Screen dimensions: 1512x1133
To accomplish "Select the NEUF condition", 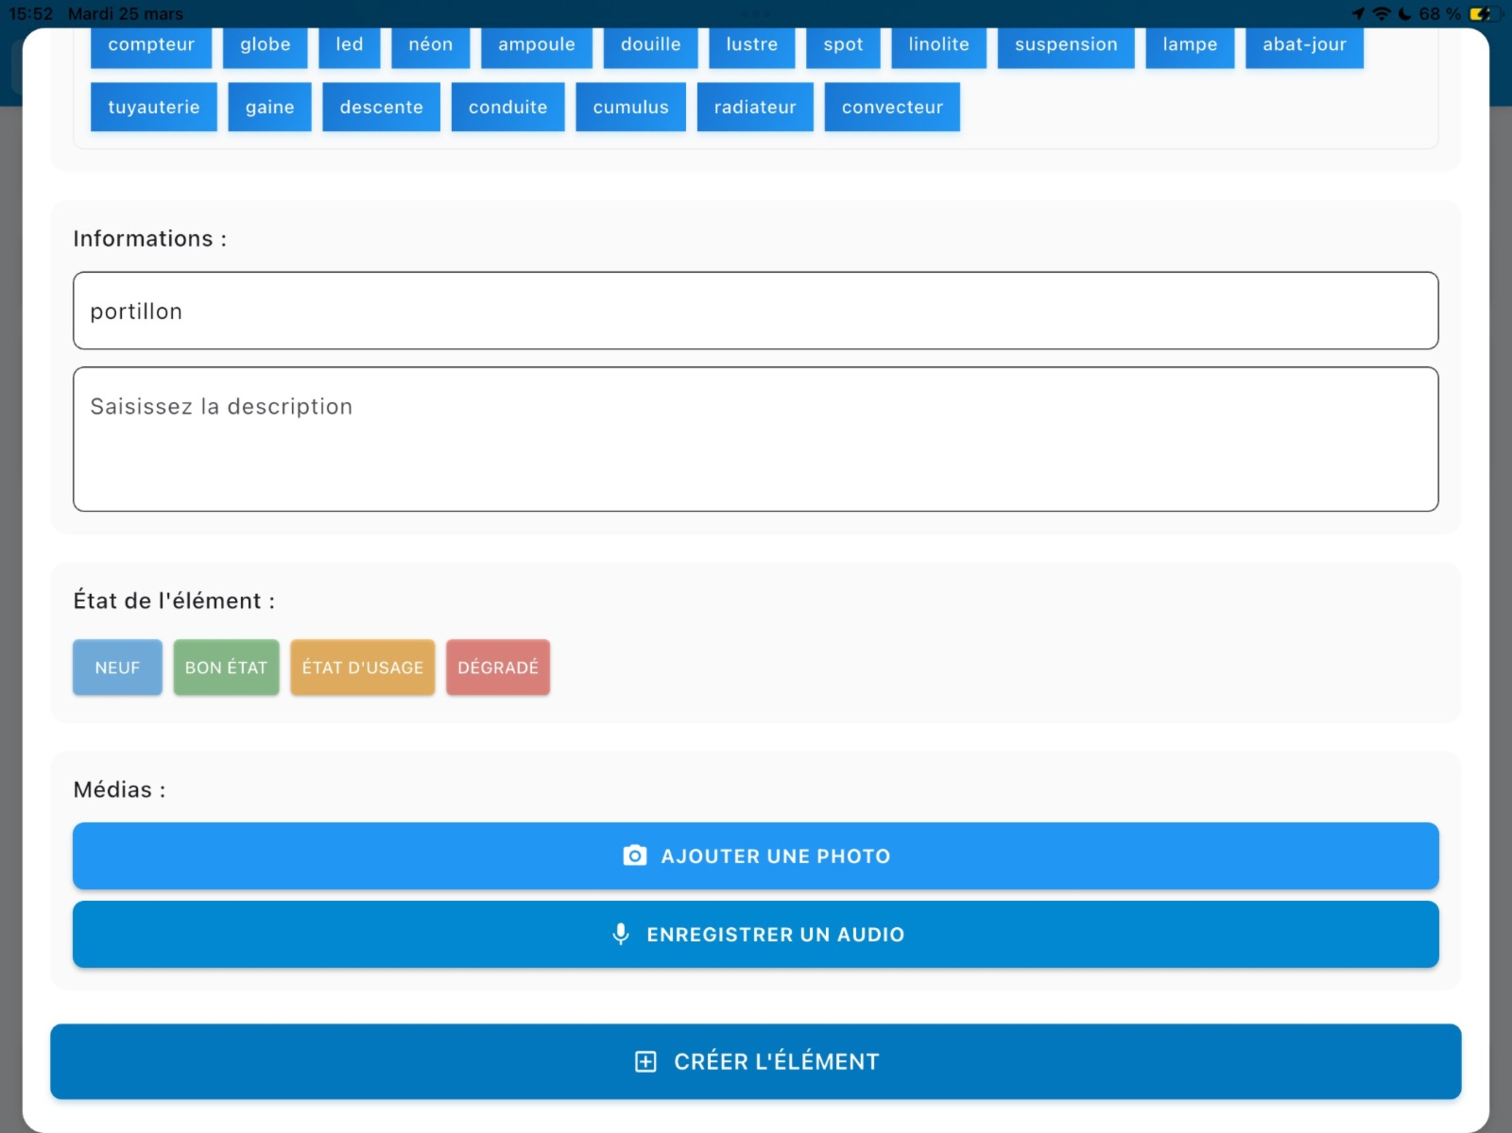I will 117,667.
